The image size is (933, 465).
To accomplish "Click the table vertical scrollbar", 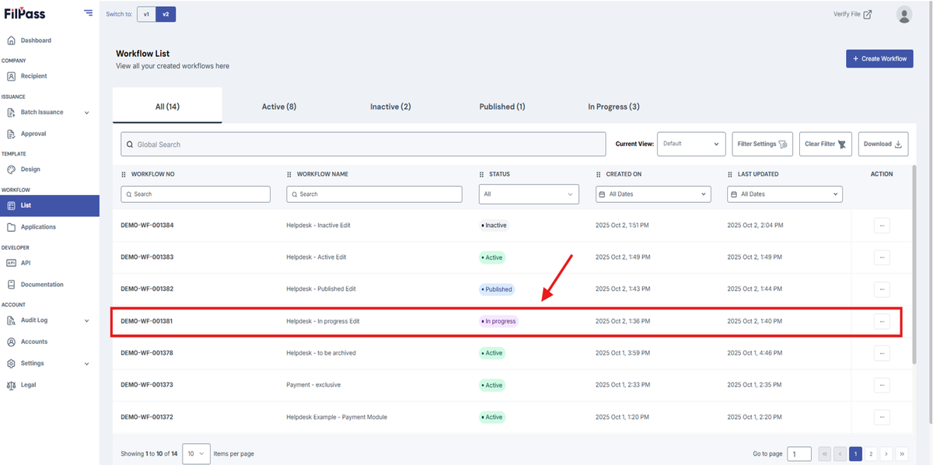I will coord(914,264).
